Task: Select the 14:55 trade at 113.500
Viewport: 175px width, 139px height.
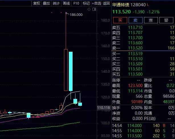Action: coord(135,136)
